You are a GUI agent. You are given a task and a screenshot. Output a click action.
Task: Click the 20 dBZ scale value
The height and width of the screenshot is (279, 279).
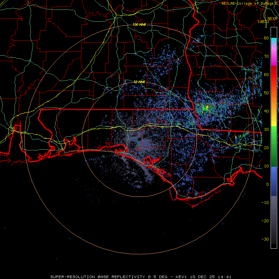pyautogui.click(x=266, y=148)
